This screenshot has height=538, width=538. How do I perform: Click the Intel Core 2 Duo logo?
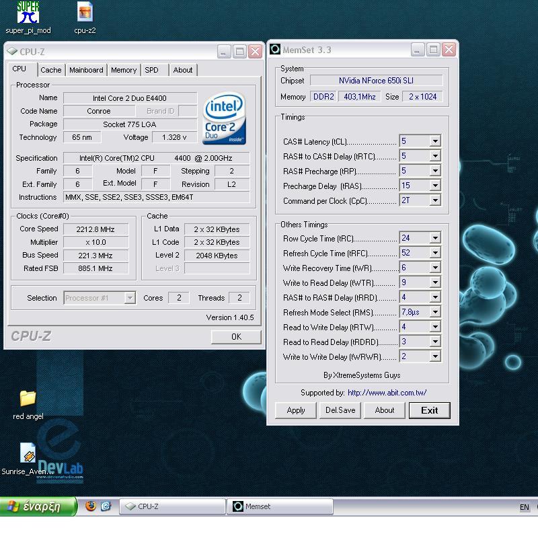(x=224, y=118)
